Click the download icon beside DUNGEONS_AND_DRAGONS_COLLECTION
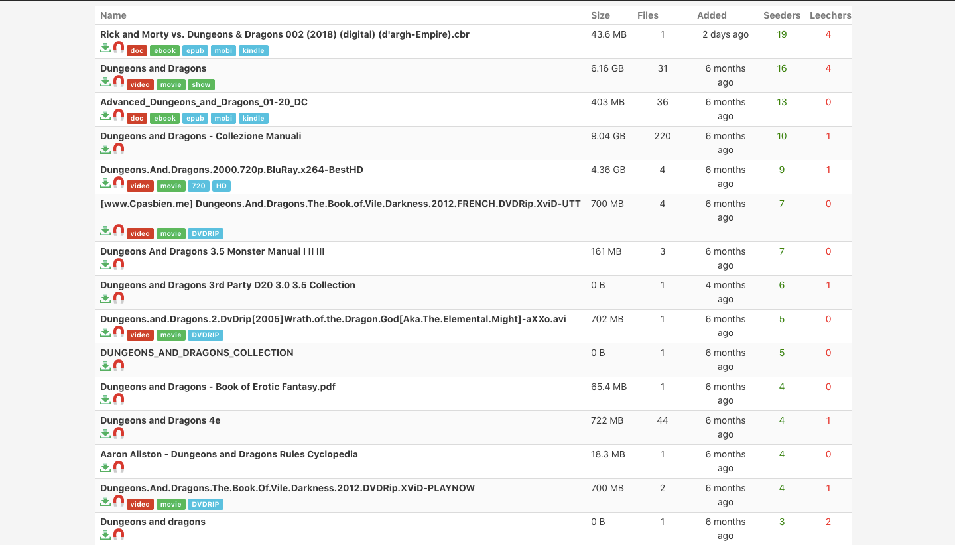955x545 pixels. coord(105,365)
